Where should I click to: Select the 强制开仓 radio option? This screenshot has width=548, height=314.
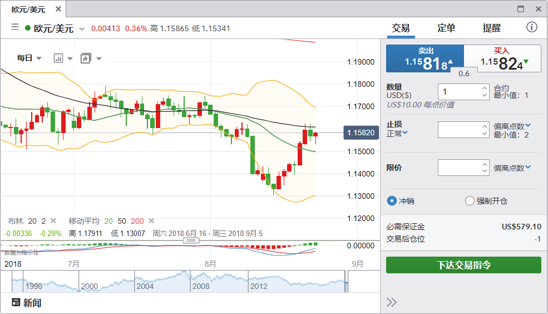point(470,201)
